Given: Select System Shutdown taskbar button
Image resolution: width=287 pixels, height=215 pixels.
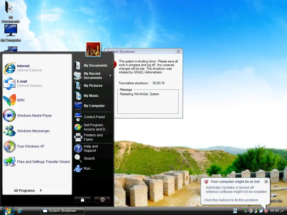Looking at the screenshot, I should 63,211.
